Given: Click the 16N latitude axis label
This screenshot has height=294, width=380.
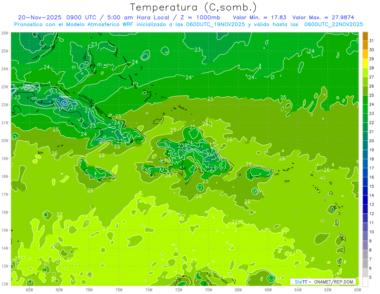Looking at the screenshot, I should [5, 212].
